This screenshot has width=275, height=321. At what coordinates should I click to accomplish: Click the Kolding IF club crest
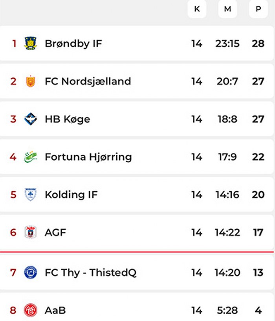tap(30, 194)
